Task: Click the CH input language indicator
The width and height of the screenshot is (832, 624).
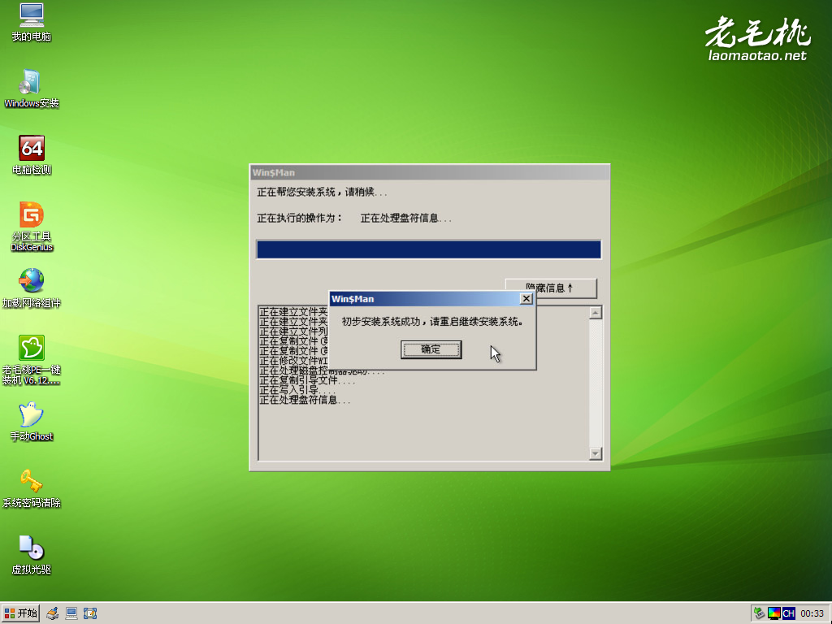Action: click(x=788, y=613)
